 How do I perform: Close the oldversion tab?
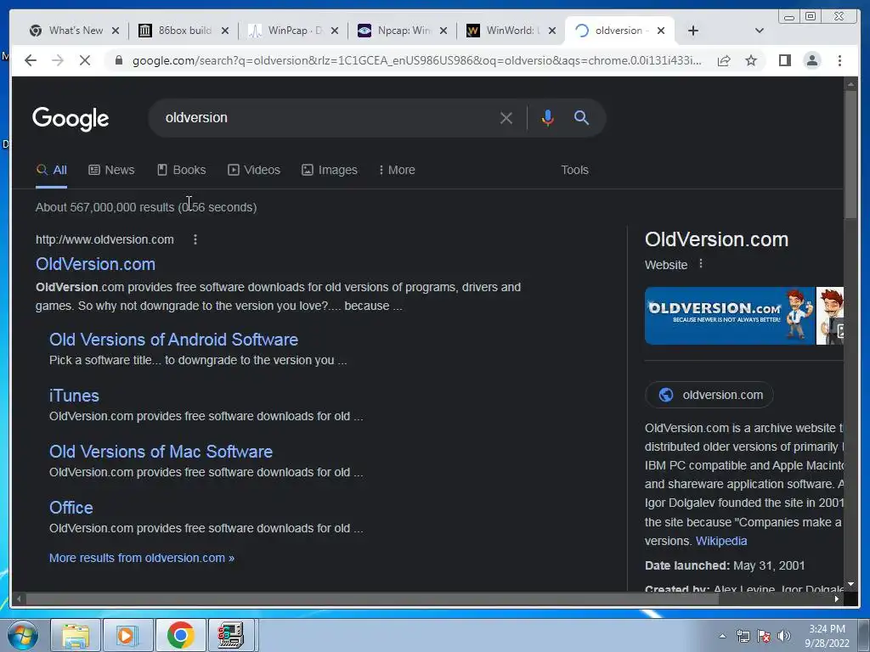[x=661, y=31]
